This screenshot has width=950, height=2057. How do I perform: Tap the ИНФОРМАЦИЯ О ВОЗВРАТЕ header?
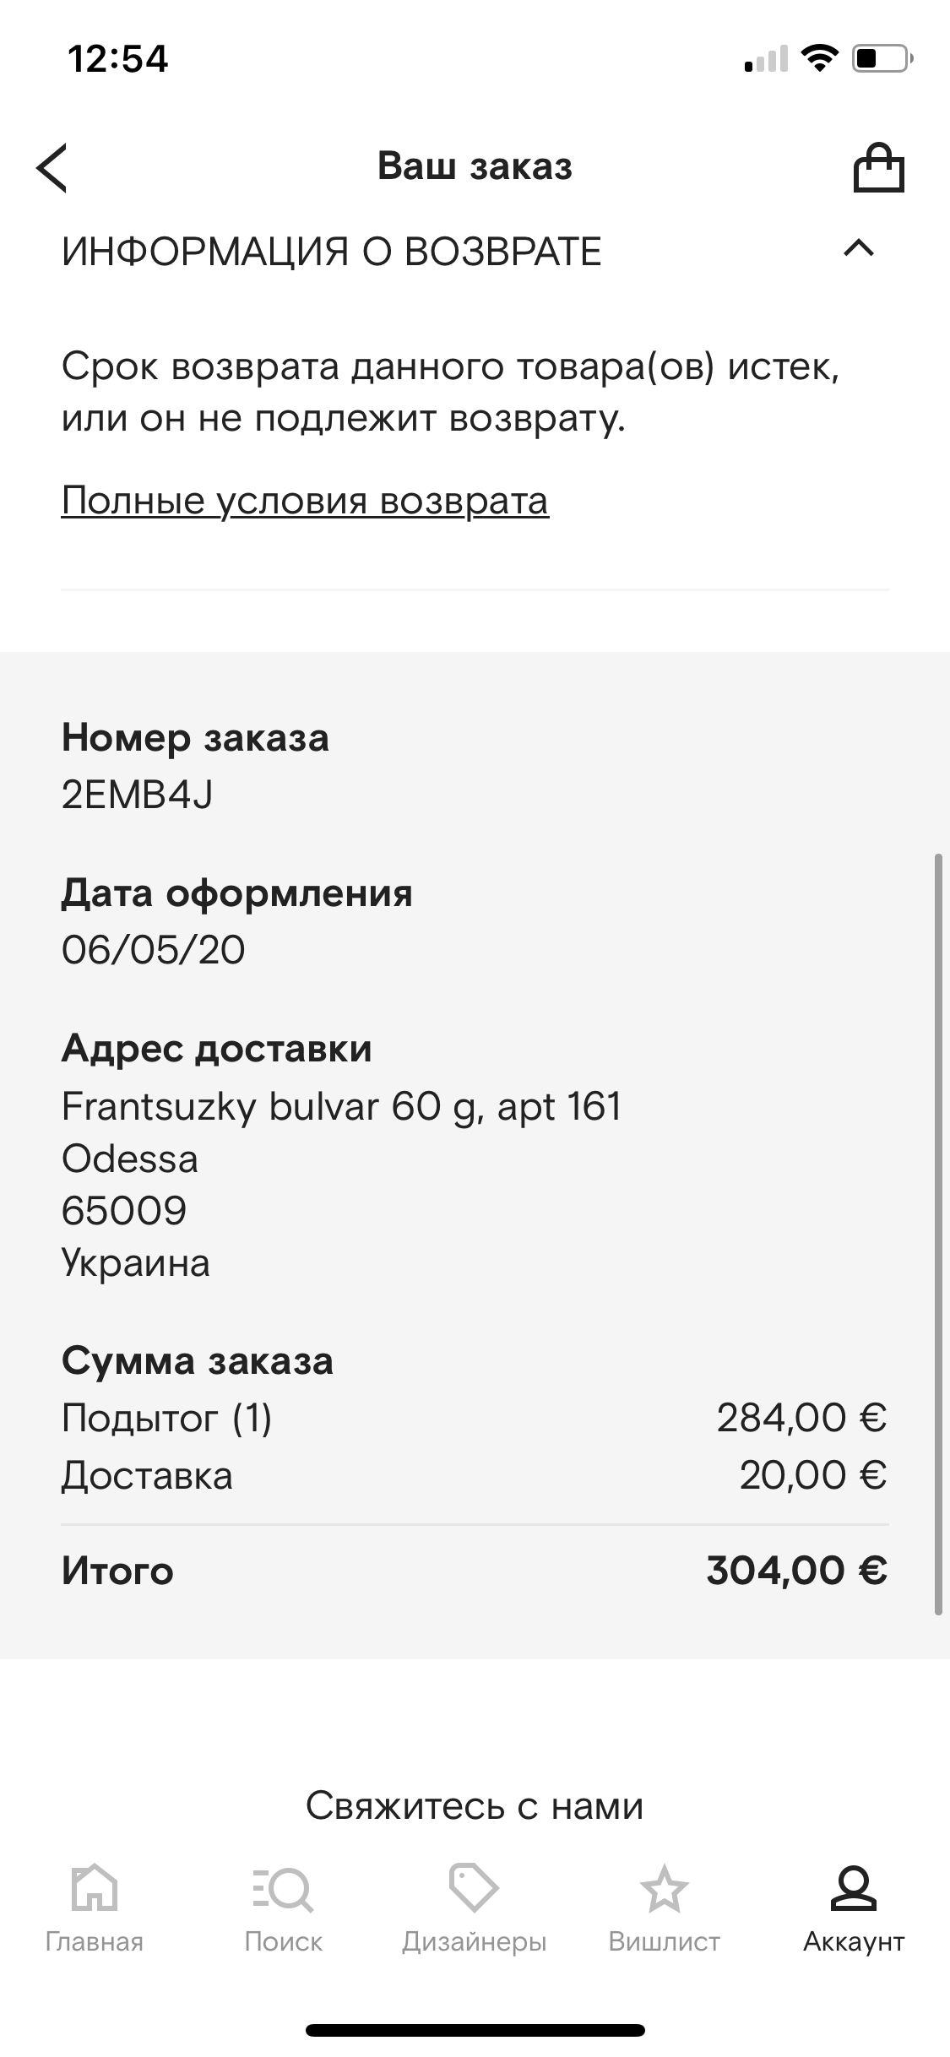point(332,252)
